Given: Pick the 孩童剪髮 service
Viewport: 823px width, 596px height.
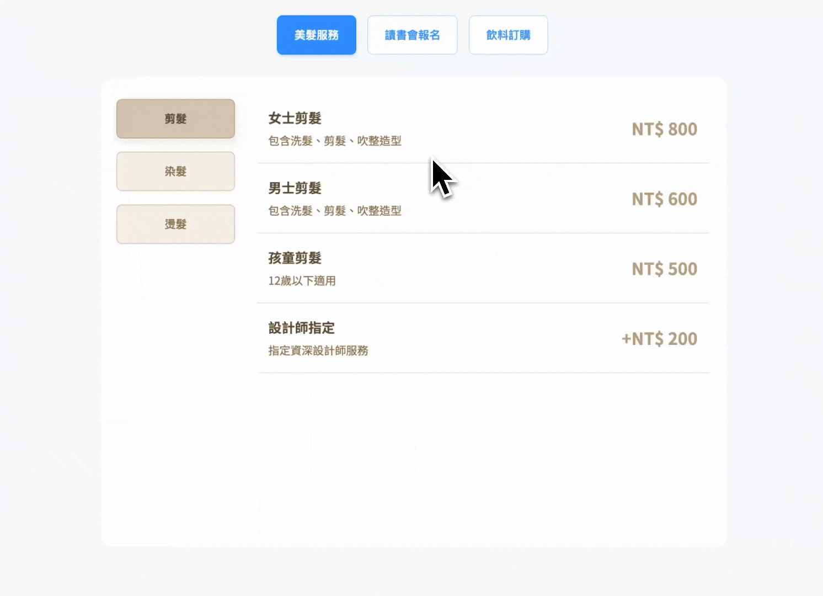Looking at the screenshot, I should pyautogui.click(x=483, y=269).
